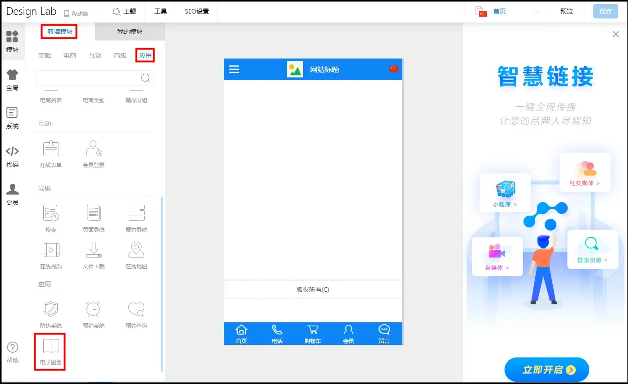Click the module search input field
Screen dimensions: 628x384
click(x=88, y=78)
